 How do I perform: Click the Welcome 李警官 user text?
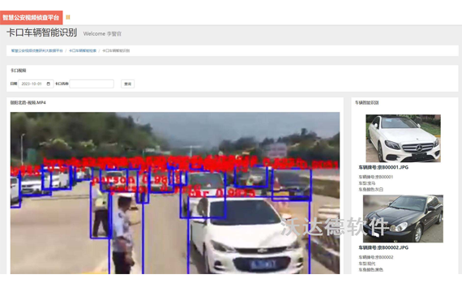[102, 34]
